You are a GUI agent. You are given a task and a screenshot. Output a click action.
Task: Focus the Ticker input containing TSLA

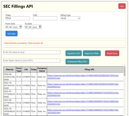pyautogui.click(x=17, y=18)
